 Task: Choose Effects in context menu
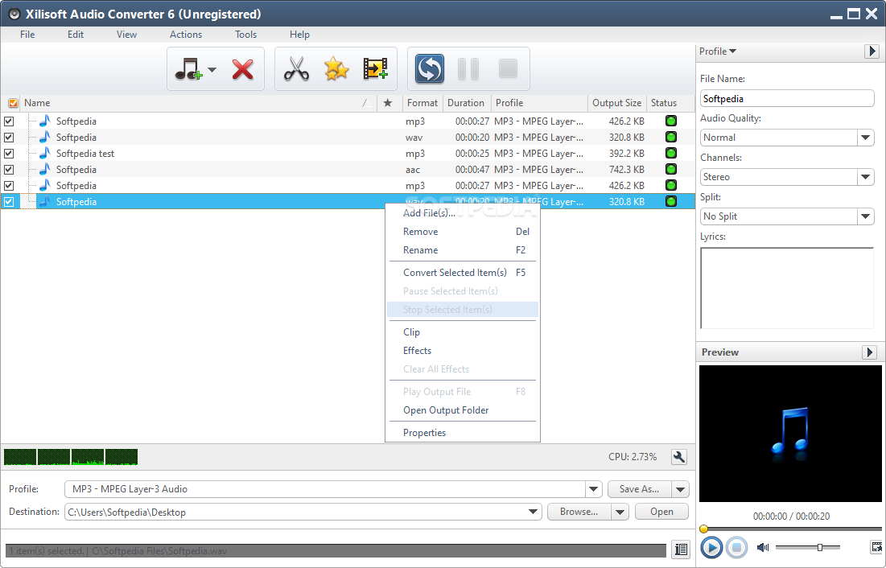(x=462, y=351)
